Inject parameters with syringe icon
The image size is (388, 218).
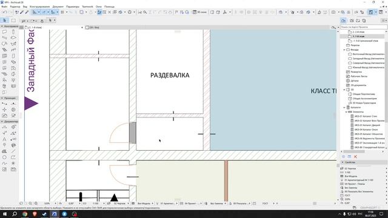(x=27, y=12)
